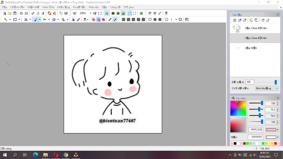The width and height of the screenshot is (283, 159).
Task: Collapse the Các màu colors panel
Action: pyautogui.click(x=278, y=98)
